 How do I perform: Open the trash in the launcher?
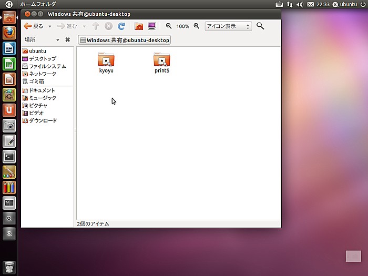(9, 268)
